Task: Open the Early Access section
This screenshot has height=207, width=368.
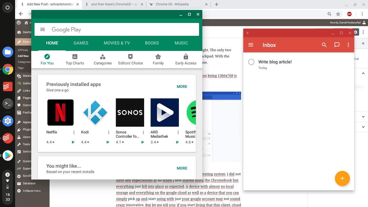Action: [x=186, y=60]
